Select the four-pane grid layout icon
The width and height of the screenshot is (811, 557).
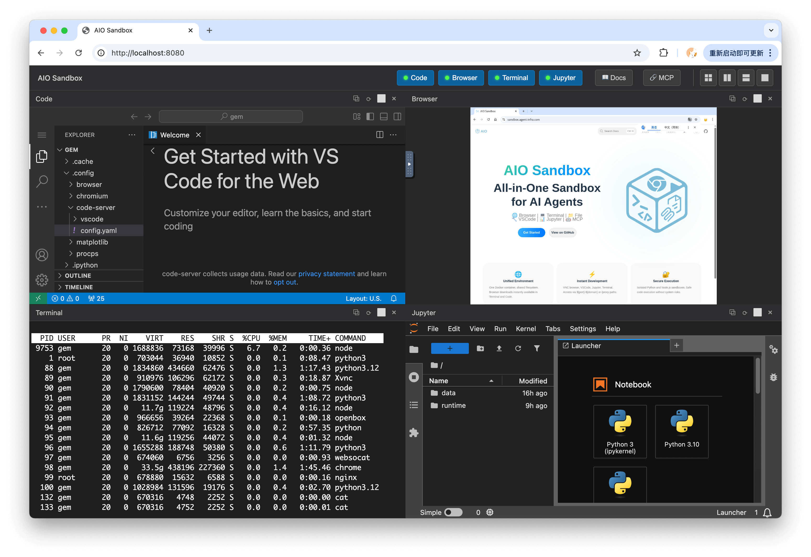tap(708, 78)
